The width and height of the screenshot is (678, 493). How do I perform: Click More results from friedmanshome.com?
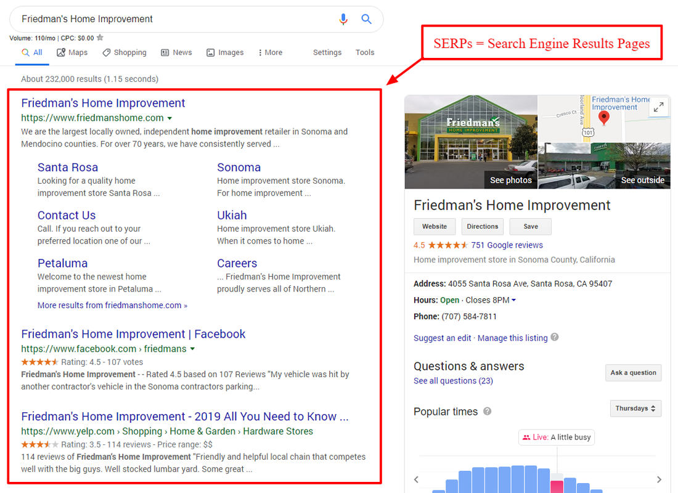coord(112,305)
